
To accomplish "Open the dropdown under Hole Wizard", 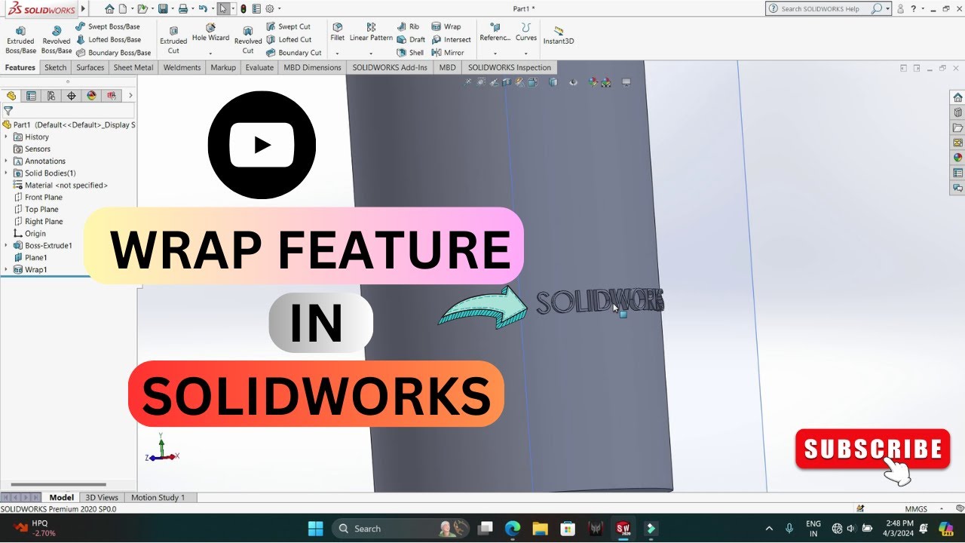I will click(x=210, y=54).
